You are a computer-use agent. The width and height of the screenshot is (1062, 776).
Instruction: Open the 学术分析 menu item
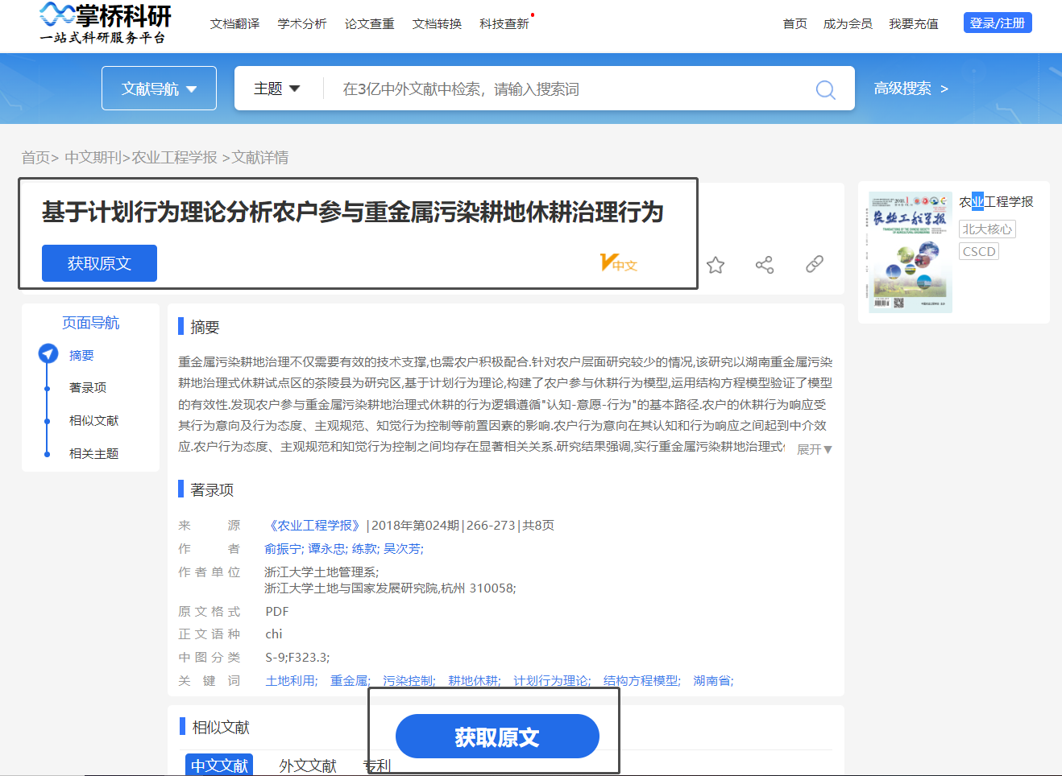point(301,23)
